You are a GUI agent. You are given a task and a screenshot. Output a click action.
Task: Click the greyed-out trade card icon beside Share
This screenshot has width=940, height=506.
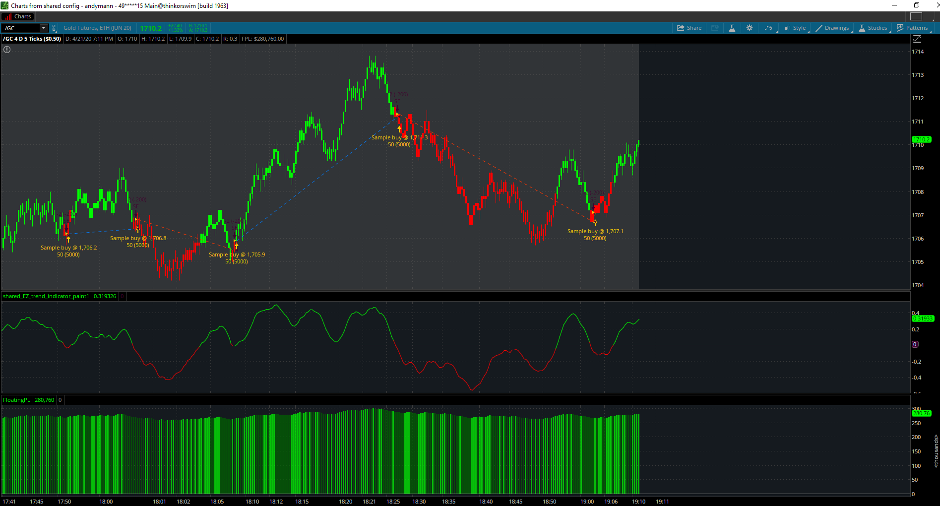(715, 28)
